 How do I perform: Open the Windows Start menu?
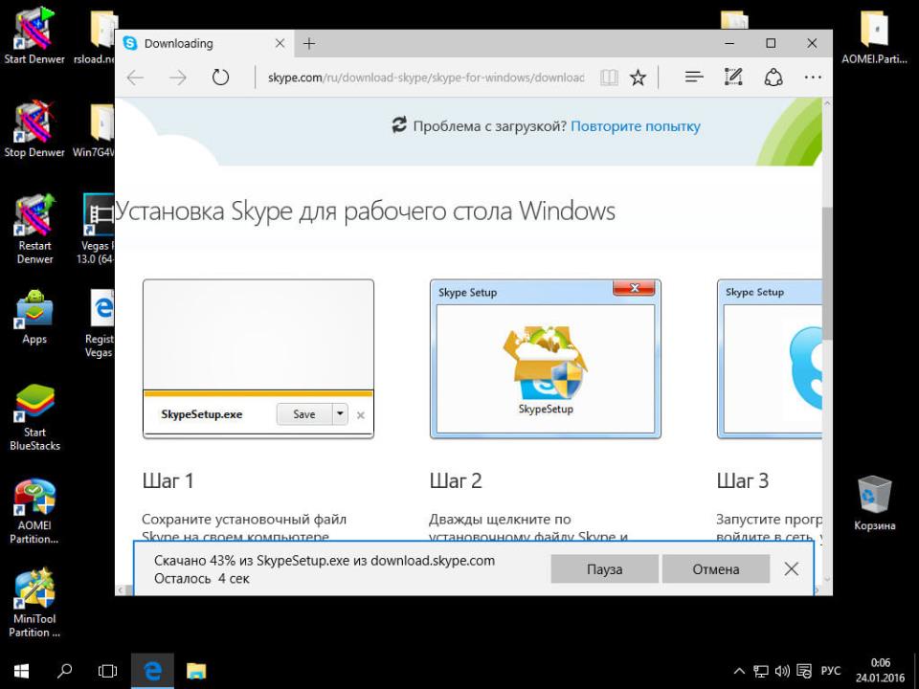click(22, 671)
